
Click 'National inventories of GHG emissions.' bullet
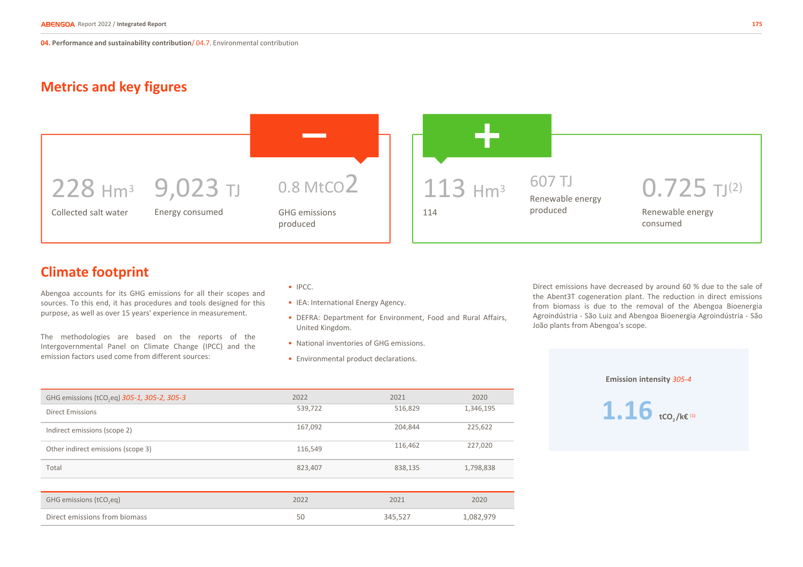361,343
